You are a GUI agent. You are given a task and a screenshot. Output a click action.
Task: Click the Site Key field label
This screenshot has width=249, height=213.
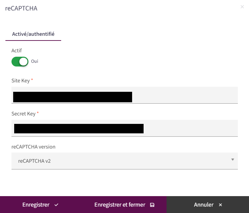tap(21, 81)
